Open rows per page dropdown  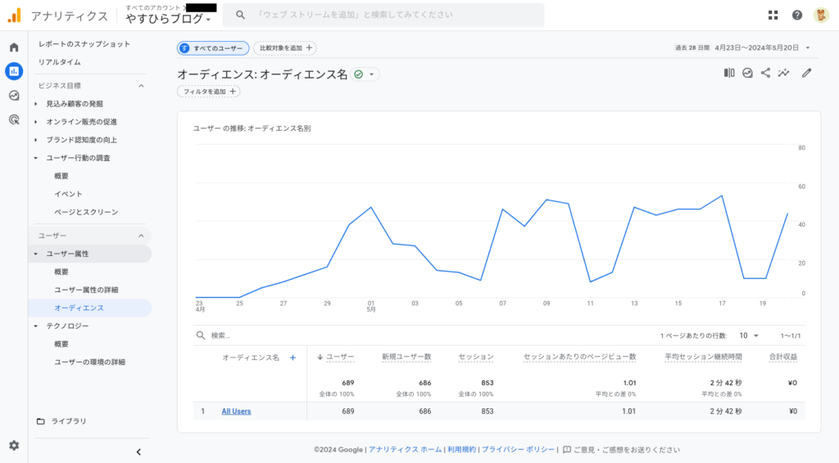click(x=749, y=335)
